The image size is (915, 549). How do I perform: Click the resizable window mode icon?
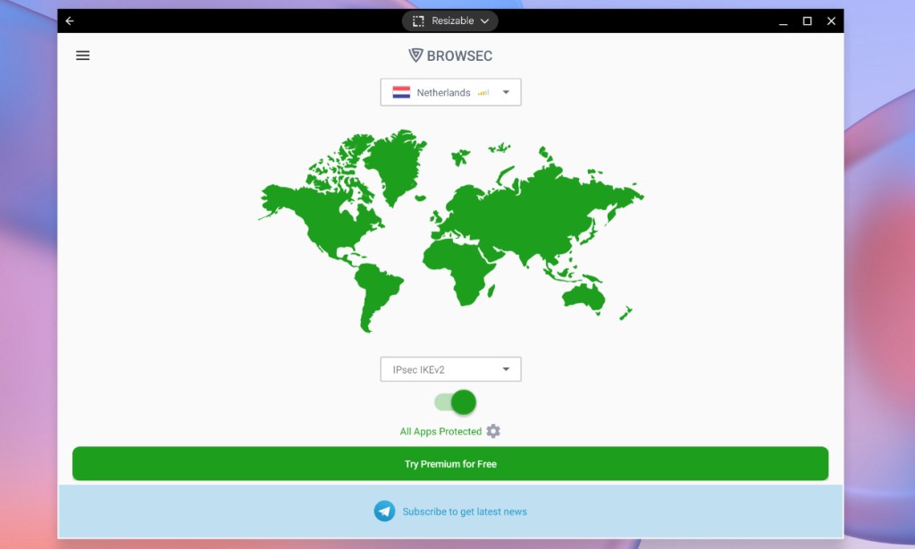pyautogui.click(x=418, y=21)
